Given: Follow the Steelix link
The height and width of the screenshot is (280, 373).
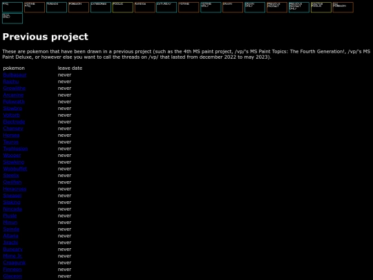Looking at the screenshot, I should (x=11, y=176).
